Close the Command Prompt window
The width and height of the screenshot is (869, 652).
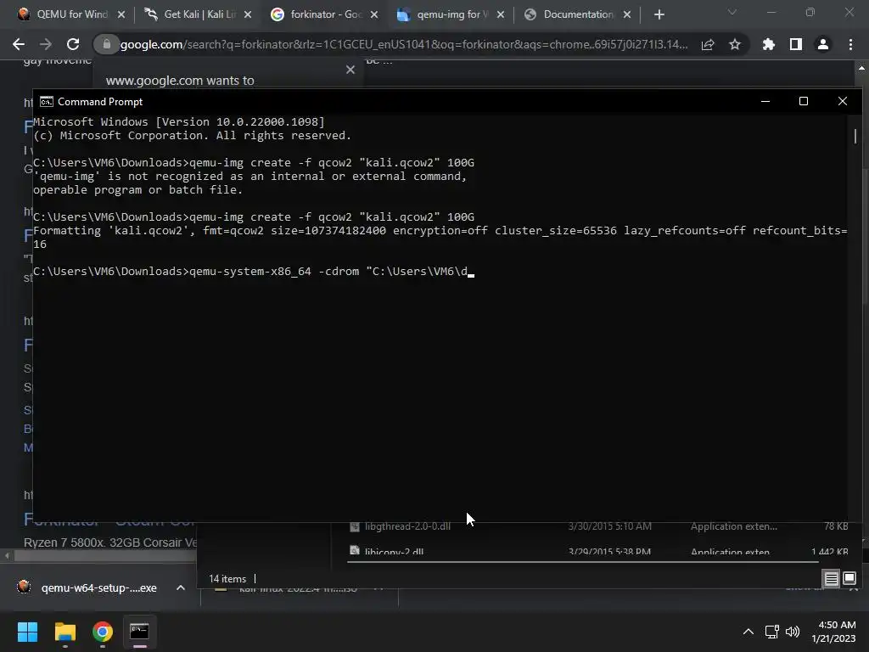pyautogui.click(x=843, y=102)
